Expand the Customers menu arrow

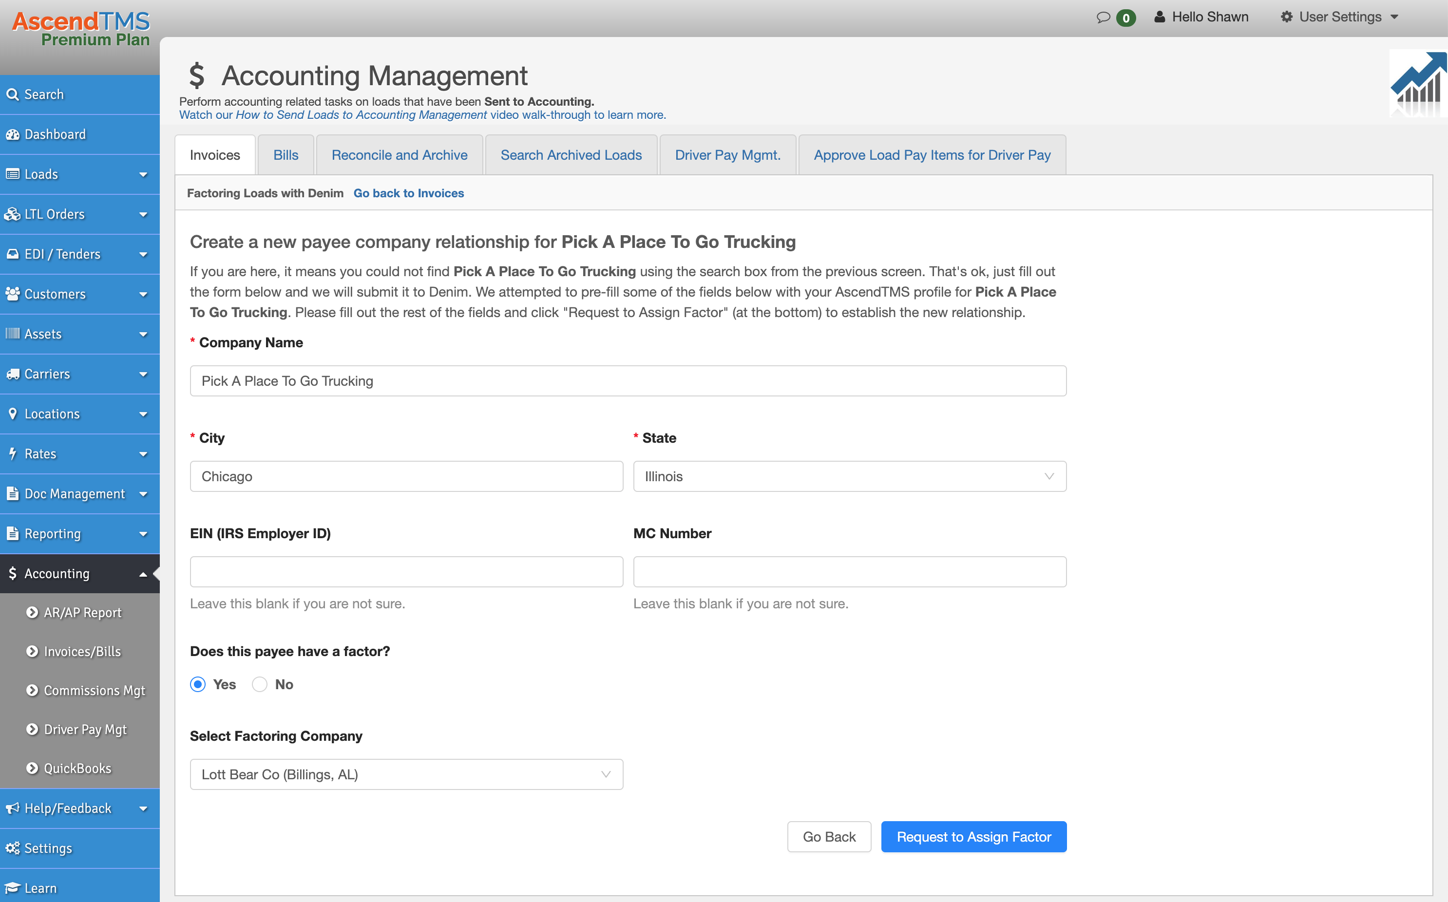143,295
